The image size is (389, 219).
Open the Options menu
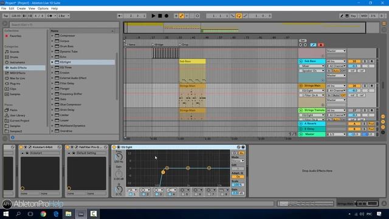tap(43, 9)
